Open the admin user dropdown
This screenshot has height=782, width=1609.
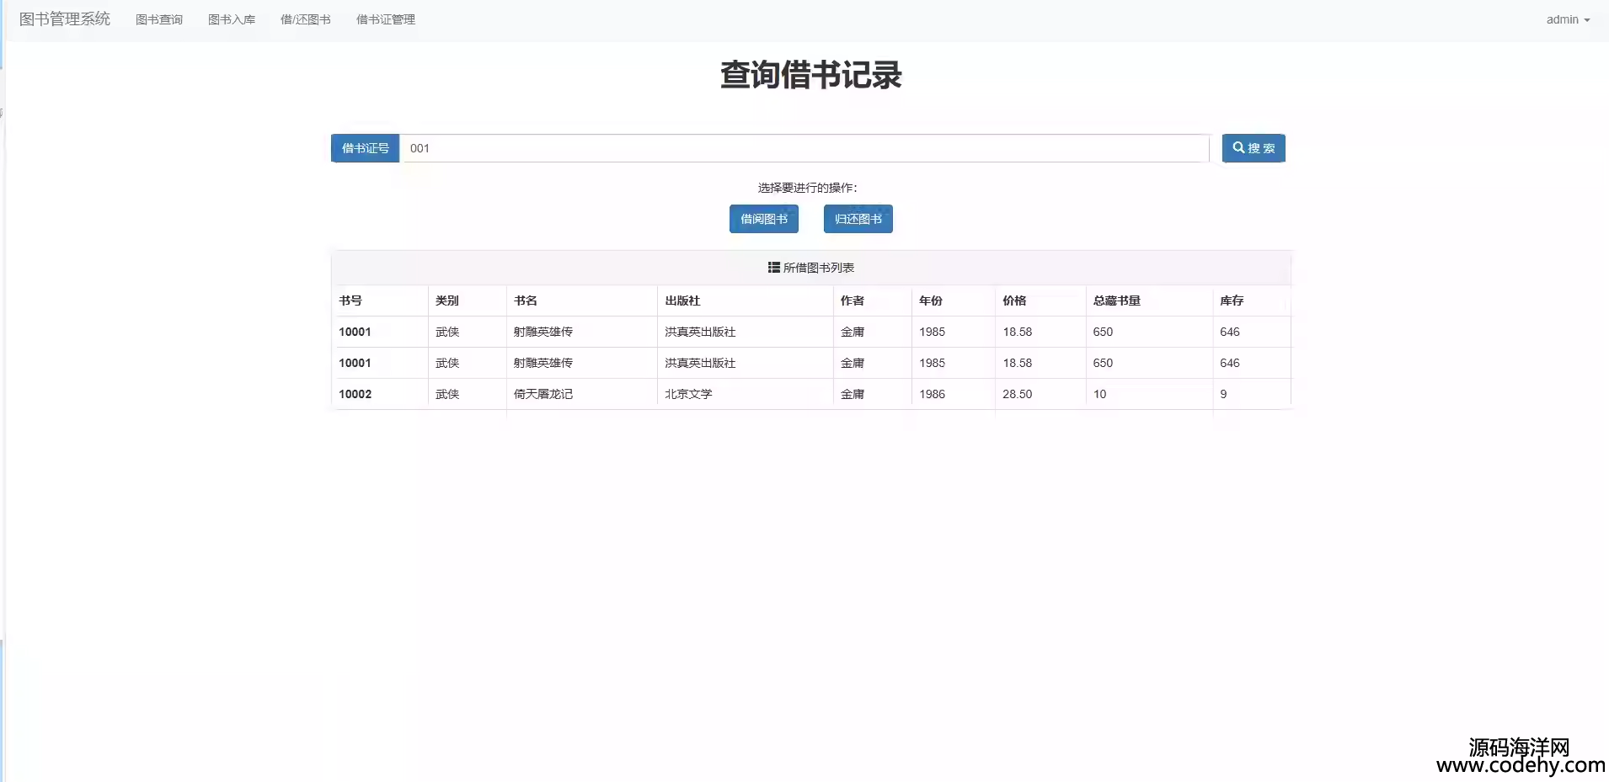tap(1567, 20)
